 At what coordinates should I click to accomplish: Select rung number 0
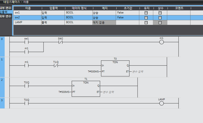point(2,47)
